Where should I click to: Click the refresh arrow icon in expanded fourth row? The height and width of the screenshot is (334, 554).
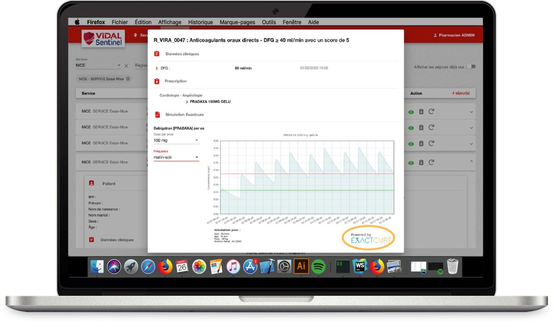pyautogui.click(x=431, y=162)
